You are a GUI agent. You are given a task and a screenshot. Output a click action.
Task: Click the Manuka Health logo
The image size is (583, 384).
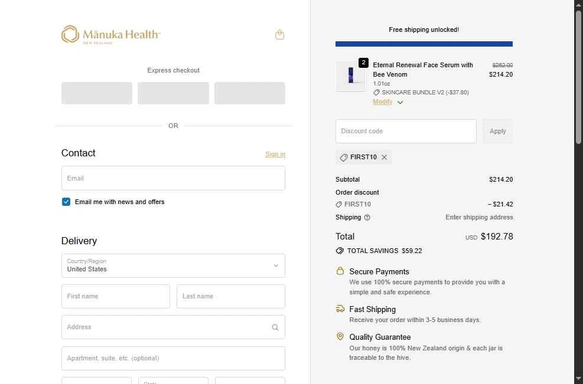click(111, 35)
